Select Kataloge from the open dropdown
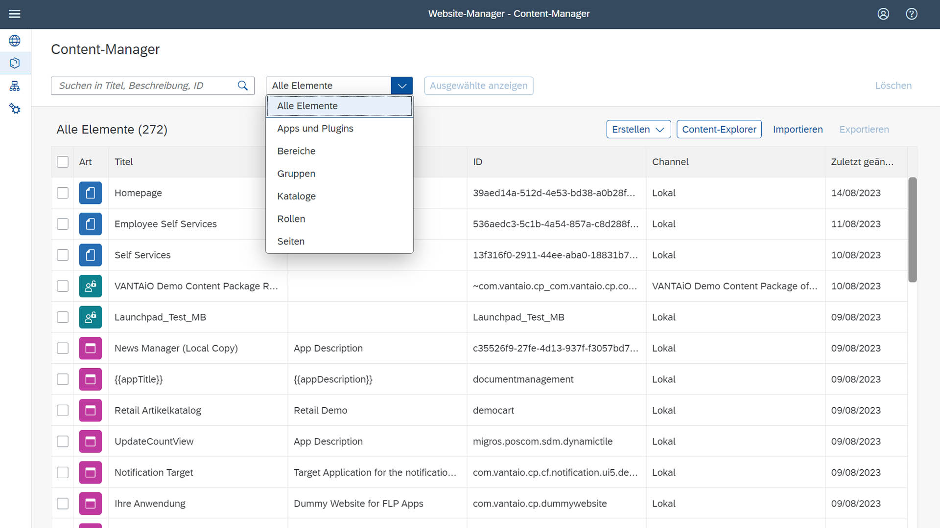 pyautogui.click(x=296, y=196)
